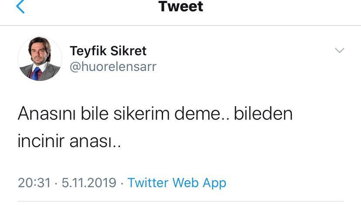Open the Teyfik Sikret display name
Image resolution: width=361 pixels, height=205 pixels.
pos(108,51)
